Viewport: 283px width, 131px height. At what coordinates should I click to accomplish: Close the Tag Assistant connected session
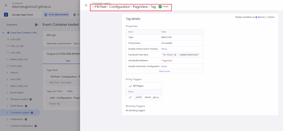click(6, 5)
